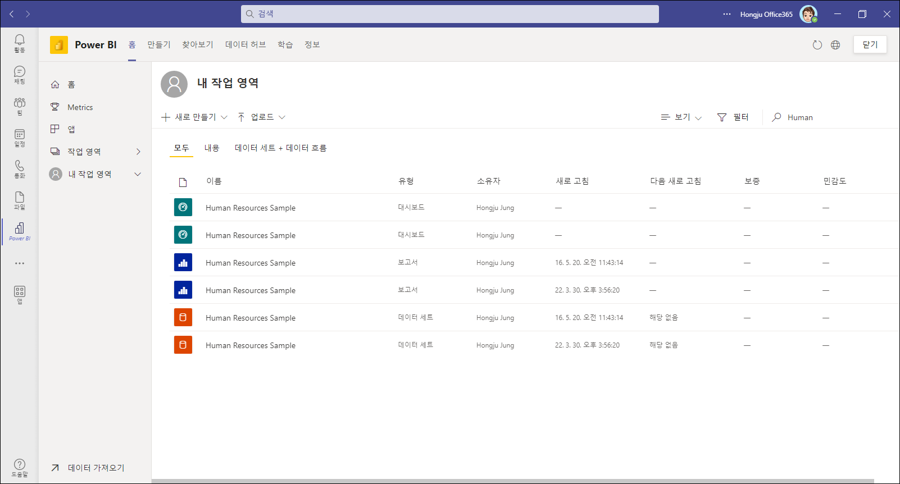Click the Hongju Office365 profile avatar
This screenshot has height=484, width=900.
tap(808, 14)
